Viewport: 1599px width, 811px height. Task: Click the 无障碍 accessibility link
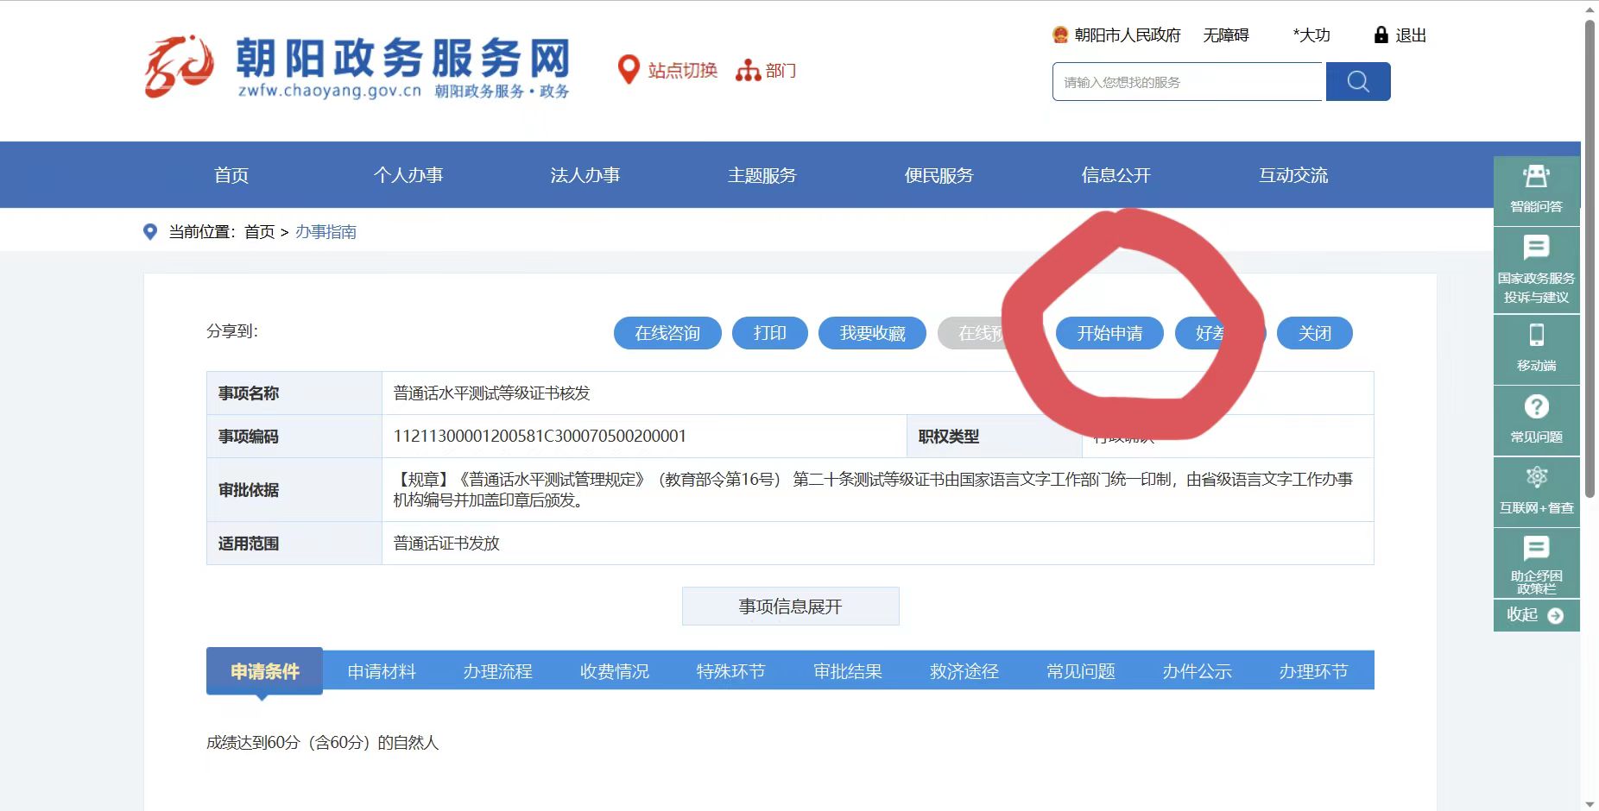coord(1226,35)
